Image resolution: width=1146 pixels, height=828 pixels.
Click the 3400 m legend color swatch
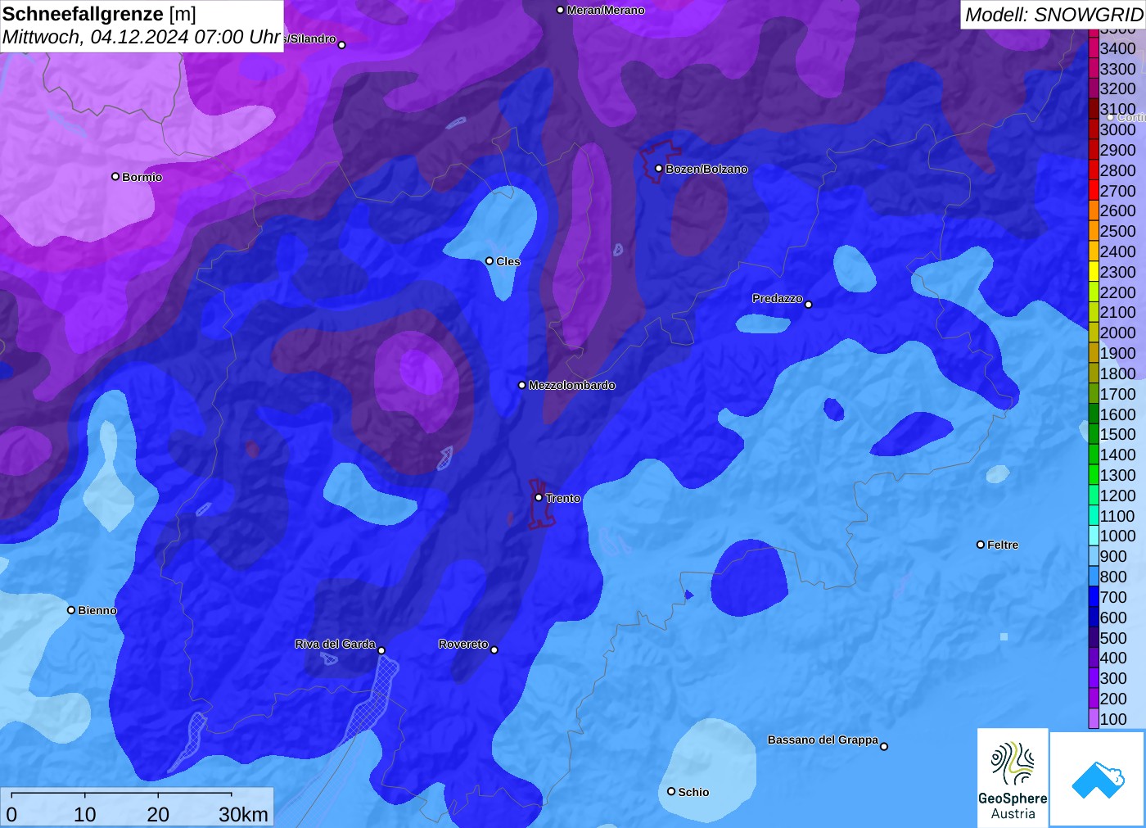pos(1094,48)
